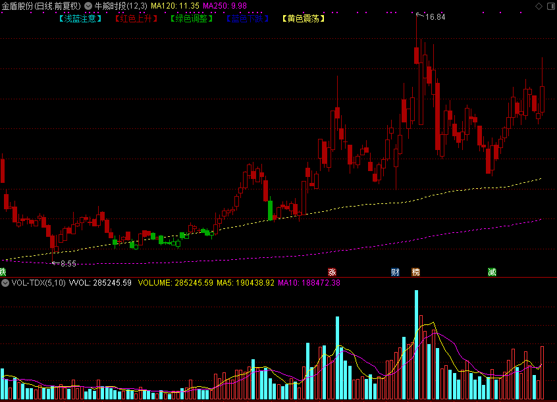Click the 【黄色震荡】 legend label
Image resolution: width=557 pixels, height=402 pixels.
coord(304,19)
